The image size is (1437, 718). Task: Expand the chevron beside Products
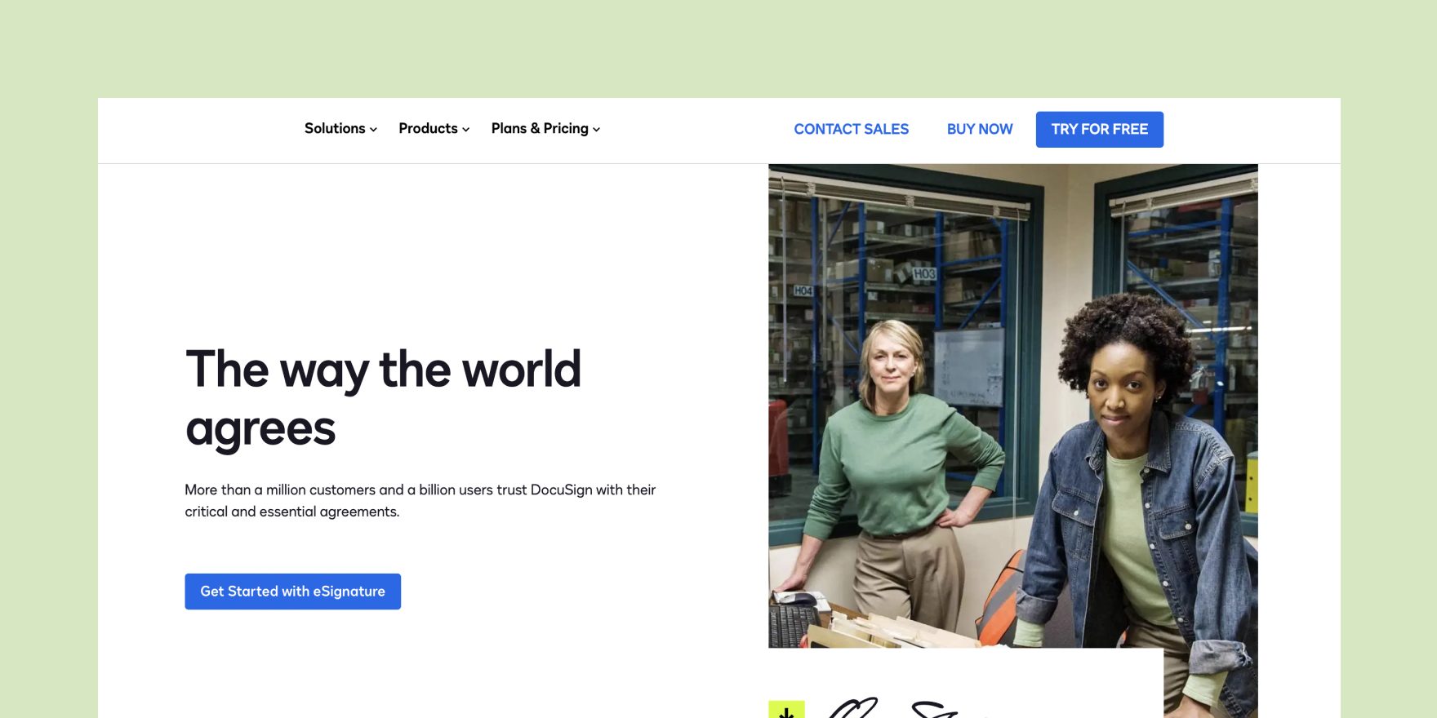[x=466, y=130]
